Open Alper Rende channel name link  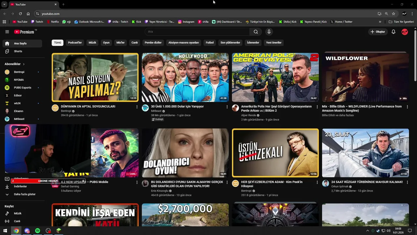[x=249, y=115]
